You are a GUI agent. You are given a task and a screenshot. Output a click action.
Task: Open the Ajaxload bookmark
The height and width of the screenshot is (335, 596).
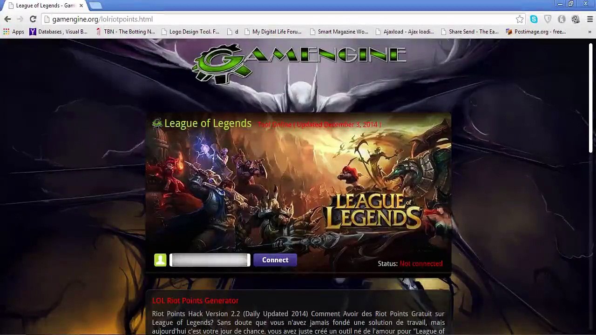pyautogui.click(x=405, y=32)
